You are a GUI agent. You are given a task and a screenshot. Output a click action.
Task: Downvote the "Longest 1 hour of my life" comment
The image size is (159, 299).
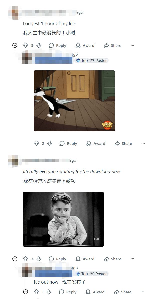tap(39, 45)
